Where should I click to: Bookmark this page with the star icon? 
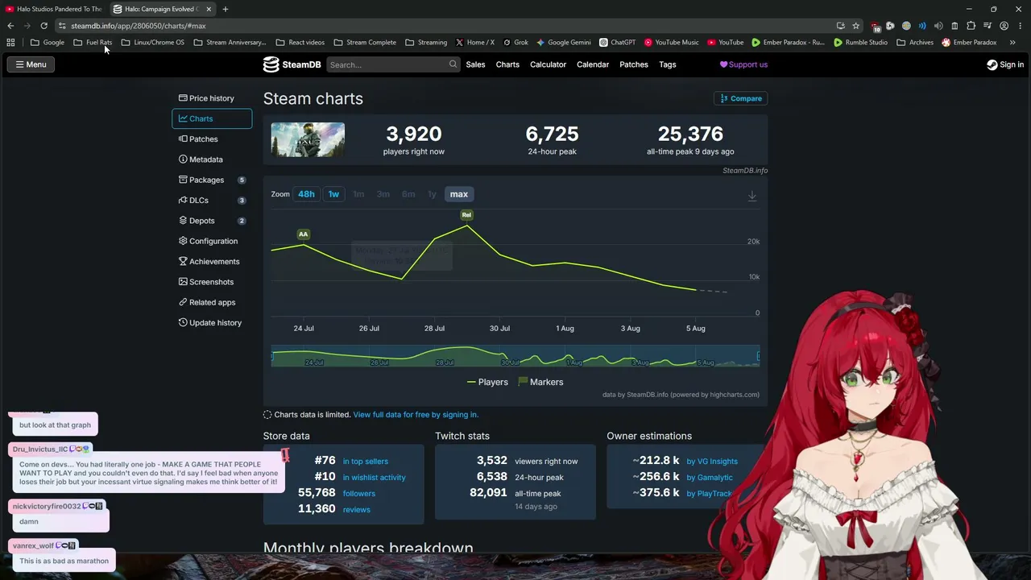[855, 26]
